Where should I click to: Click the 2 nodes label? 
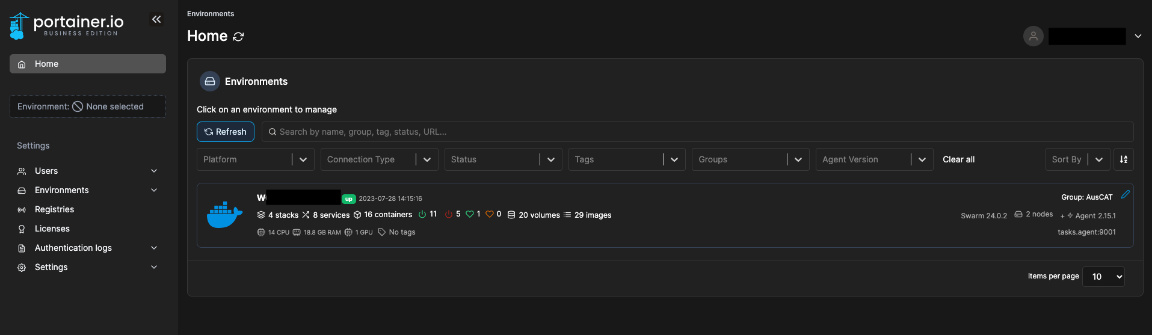pyautogui.click(x=1033, y=214)
